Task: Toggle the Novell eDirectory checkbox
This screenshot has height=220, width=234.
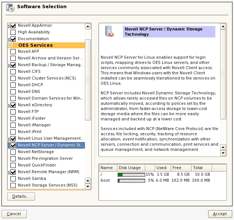Action: (13, 105)
